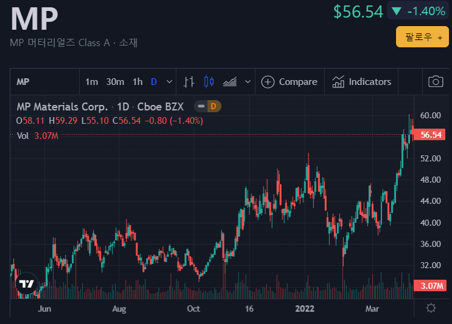
Task: Select the bars chart style icon
Action: (189, 82)
